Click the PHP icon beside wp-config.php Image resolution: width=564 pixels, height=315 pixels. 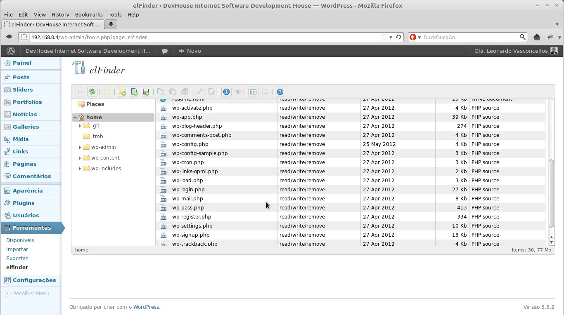click(x=163, y=144)
